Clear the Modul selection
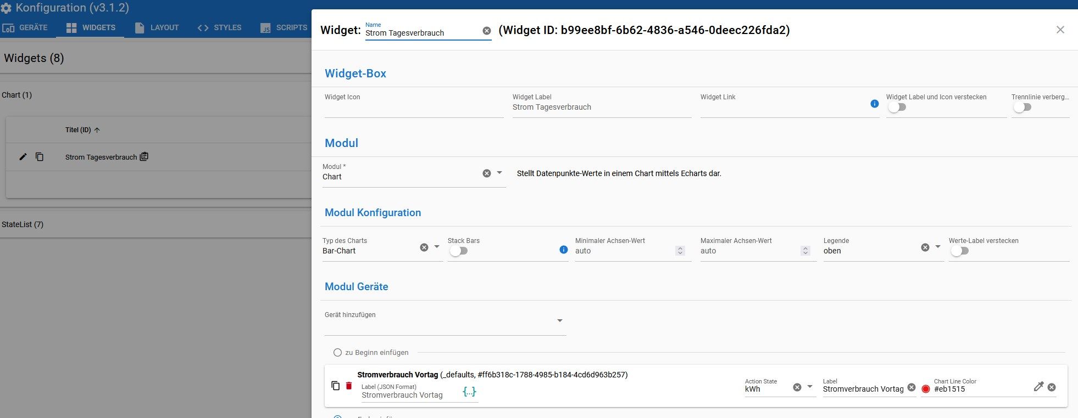The width and height of the screenshot is (1078, 418). point(487,173)
